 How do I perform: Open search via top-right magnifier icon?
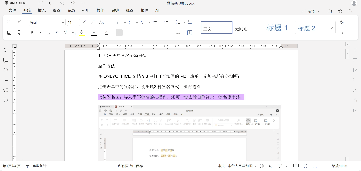[x=350, y=11]
